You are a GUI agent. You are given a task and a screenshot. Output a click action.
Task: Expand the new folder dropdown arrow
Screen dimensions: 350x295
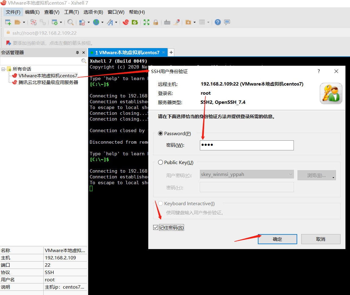click(x=195, y=22)
